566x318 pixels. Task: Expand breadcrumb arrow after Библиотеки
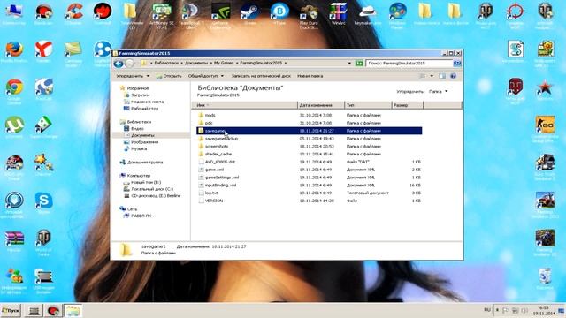(x=181, y=63)
